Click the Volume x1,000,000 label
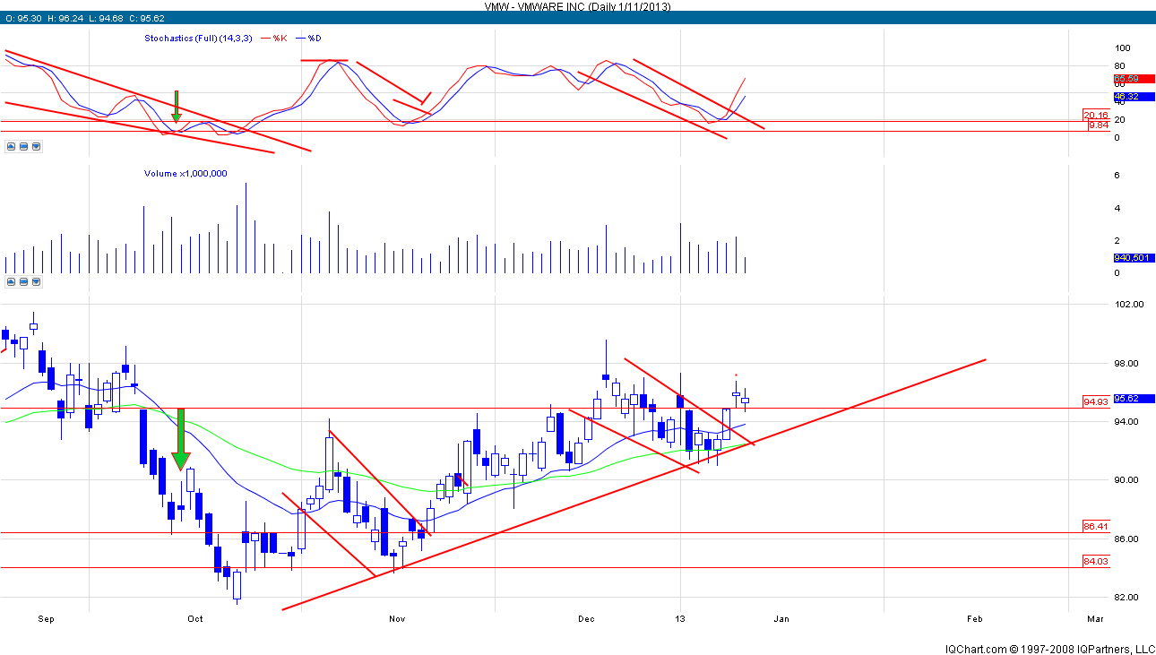The height and width of the screenshot is (655, 1156). (185, 174)
